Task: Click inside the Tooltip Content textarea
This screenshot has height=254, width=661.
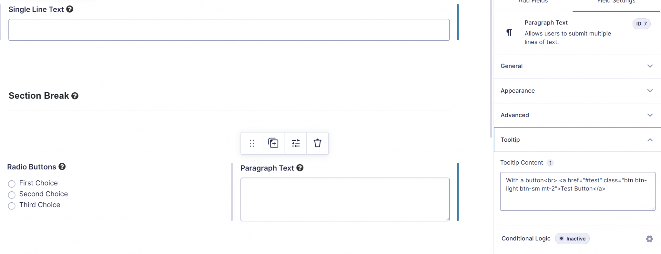Action: [578, 191]
